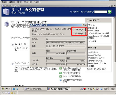The width and height of the screenshot is (116, 95).
Task: Click the green arrow icon beside ドメインと信頼を管理する
Action: point(61,73)
